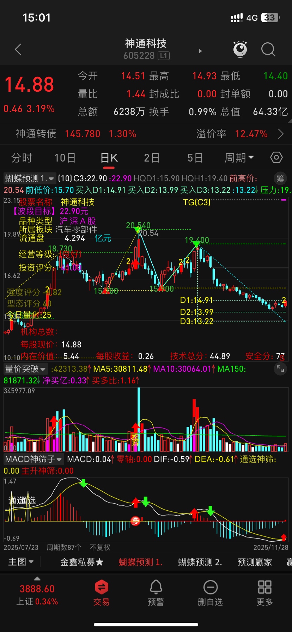Open the 周期 period dropdown

coord(239,158)
